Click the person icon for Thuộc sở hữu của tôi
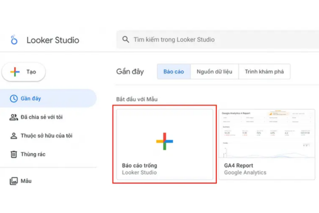 click(14, 136)
